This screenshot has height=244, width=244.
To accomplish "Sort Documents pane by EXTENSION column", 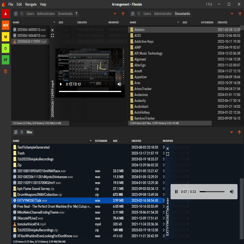I will pos(207,23).
